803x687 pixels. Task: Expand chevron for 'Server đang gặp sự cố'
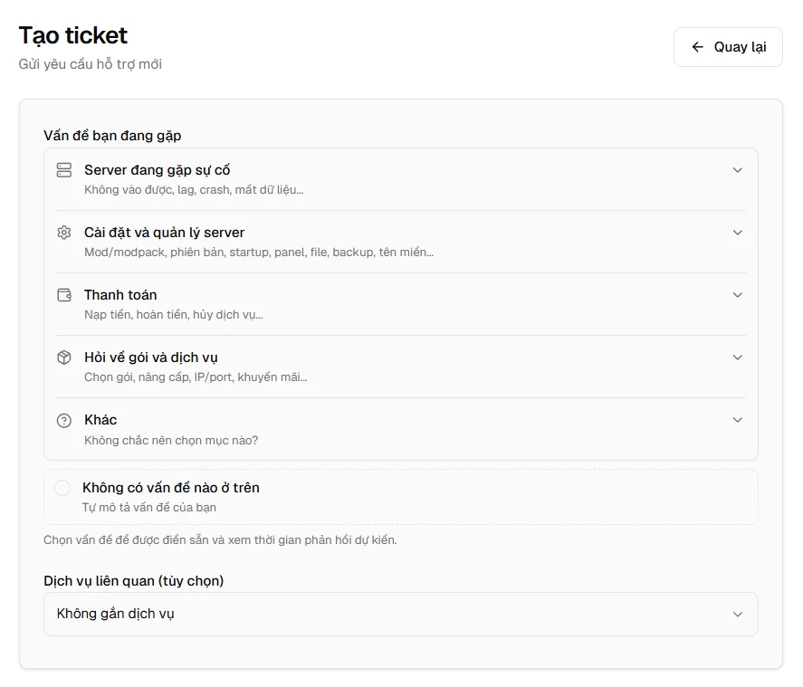(x=738, y=170)
